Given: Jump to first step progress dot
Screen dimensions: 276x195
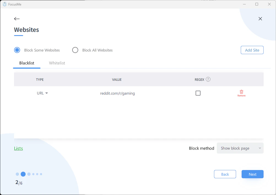Looking at the screenshot, I should [17, 174].
